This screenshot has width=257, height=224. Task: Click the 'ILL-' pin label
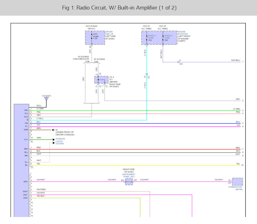26,162
